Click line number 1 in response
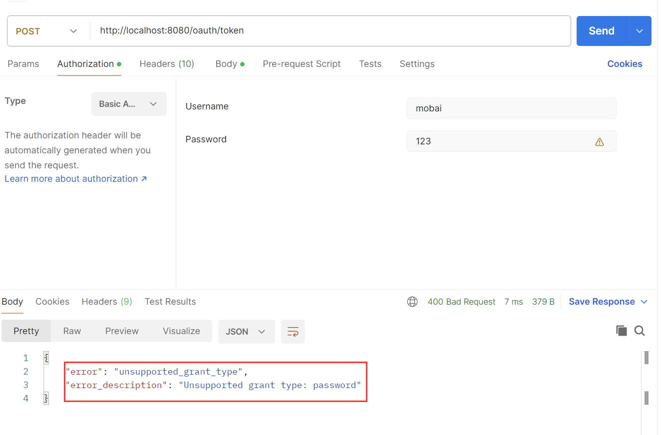This screenshot has width=661, height=435. (26, 358)
